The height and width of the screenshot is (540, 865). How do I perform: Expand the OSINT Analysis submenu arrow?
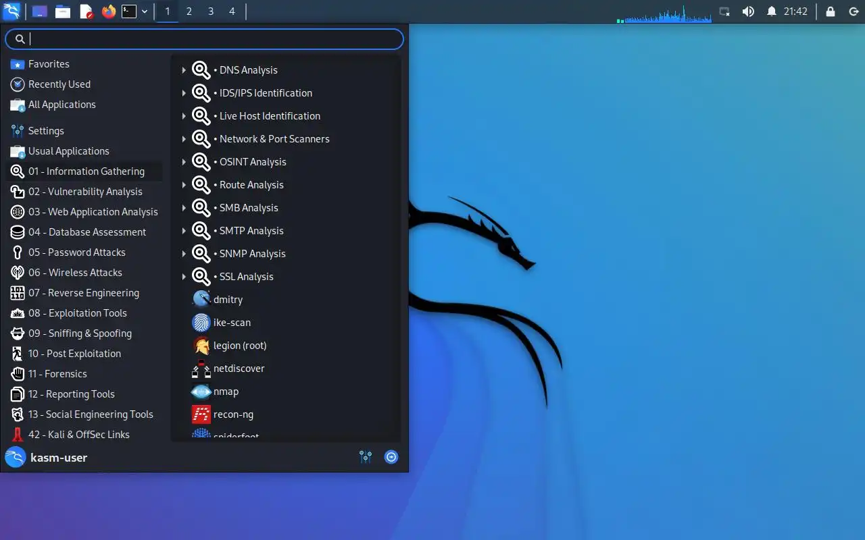click(x=184, y=162)
